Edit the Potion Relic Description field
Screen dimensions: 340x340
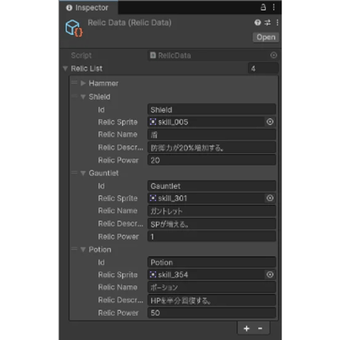coord(211,300)
